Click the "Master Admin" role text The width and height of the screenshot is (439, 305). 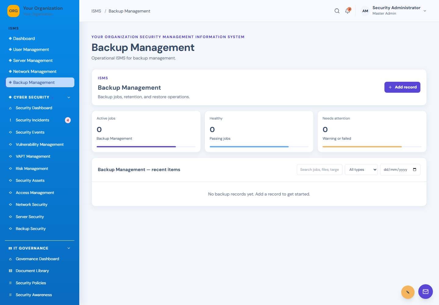(x=384, y=13)
